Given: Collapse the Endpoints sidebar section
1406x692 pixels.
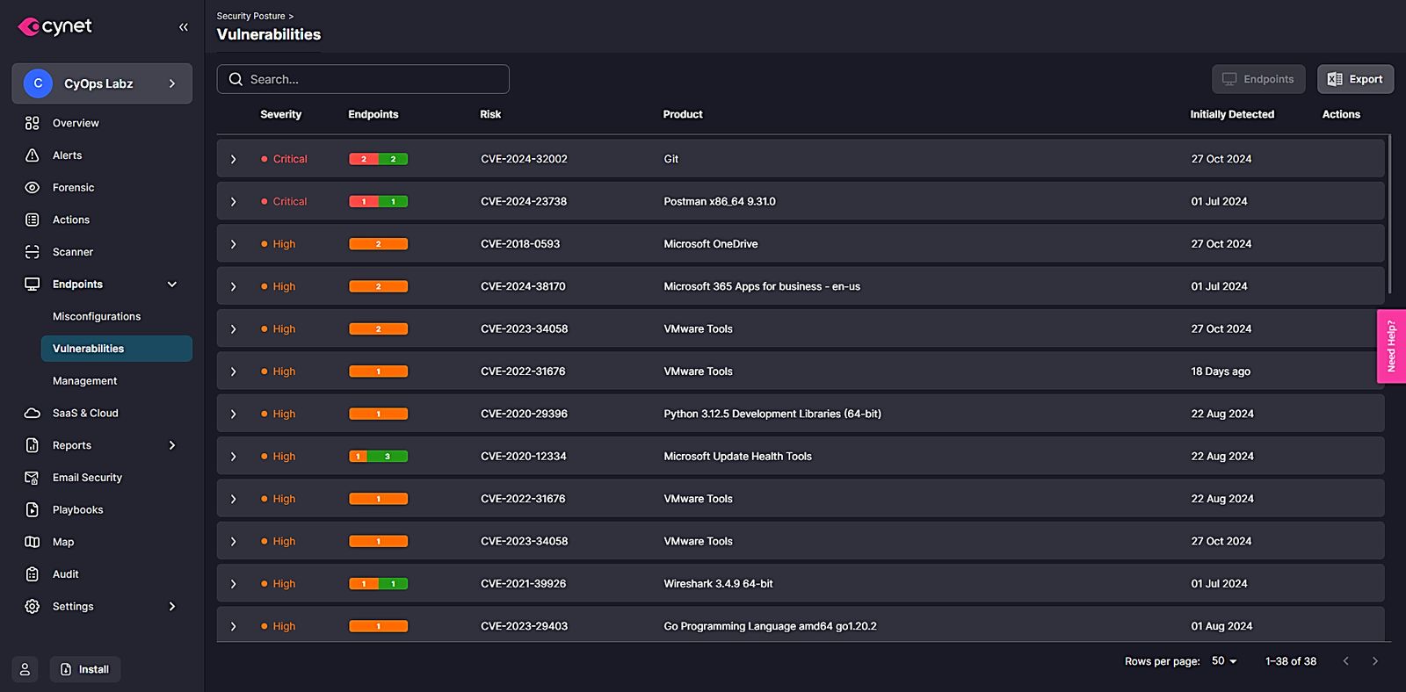Looking at the screenshot, I should pos(172,285).
